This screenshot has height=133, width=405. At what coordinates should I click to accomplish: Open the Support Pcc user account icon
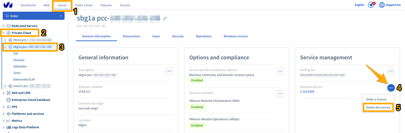click(382, 5)
